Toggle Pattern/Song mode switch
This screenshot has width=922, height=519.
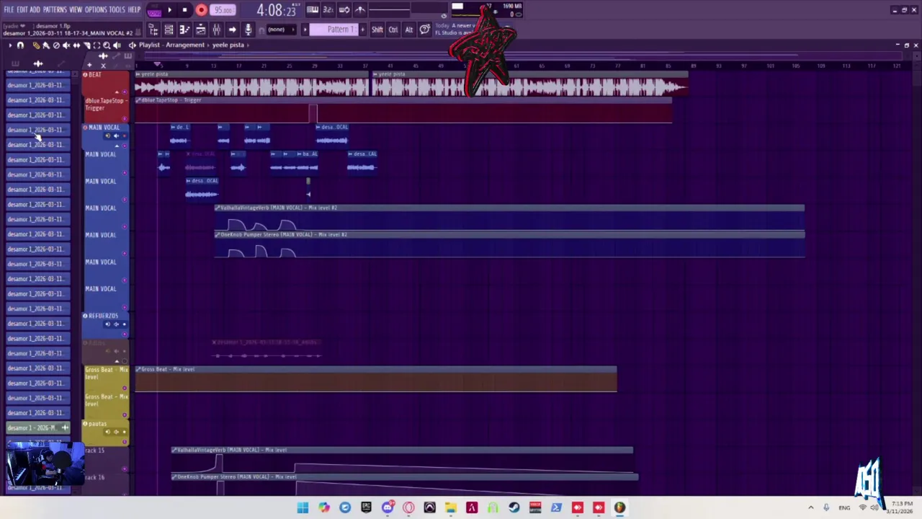[154, 11]
